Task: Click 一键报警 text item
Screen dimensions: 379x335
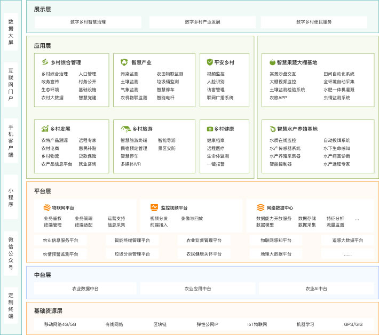Action: click(216, 164)
